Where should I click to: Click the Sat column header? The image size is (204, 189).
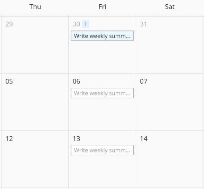coord(170,7)
